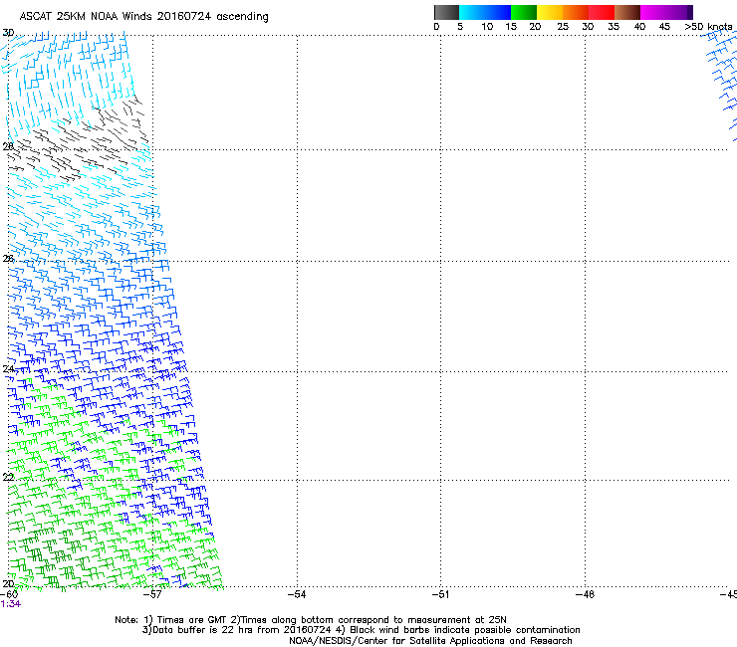
Task: Click the purple '1:34' swath time stamp
Action: 10,604
